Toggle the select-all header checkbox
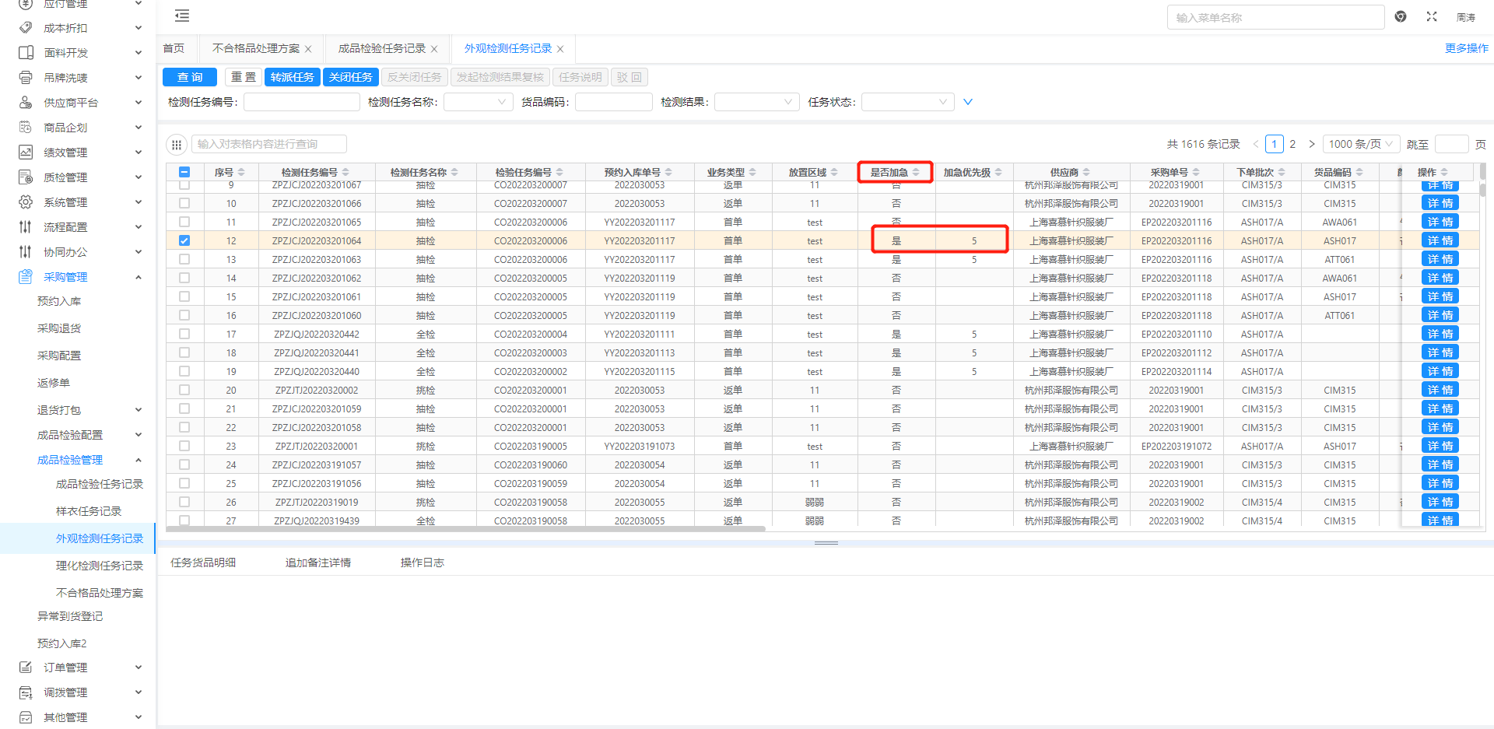The image size is (1494, 729). (x=184, y=172)
